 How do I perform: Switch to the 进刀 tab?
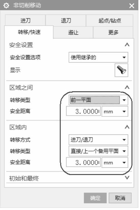pos(25,20)
